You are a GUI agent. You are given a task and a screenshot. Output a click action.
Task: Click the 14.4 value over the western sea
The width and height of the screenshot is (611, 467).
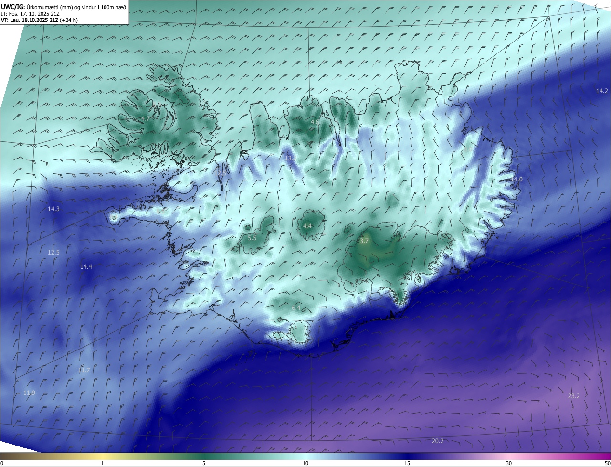click(86, 267)
